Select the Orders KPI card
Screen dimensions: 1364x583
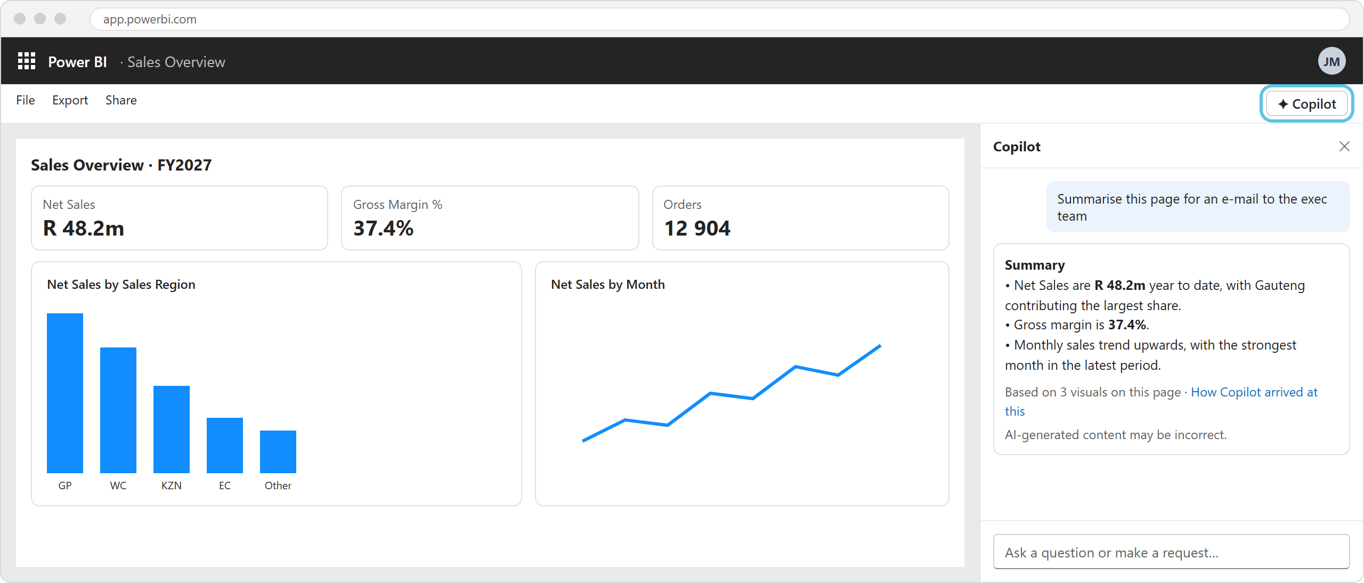click(801, 218)
